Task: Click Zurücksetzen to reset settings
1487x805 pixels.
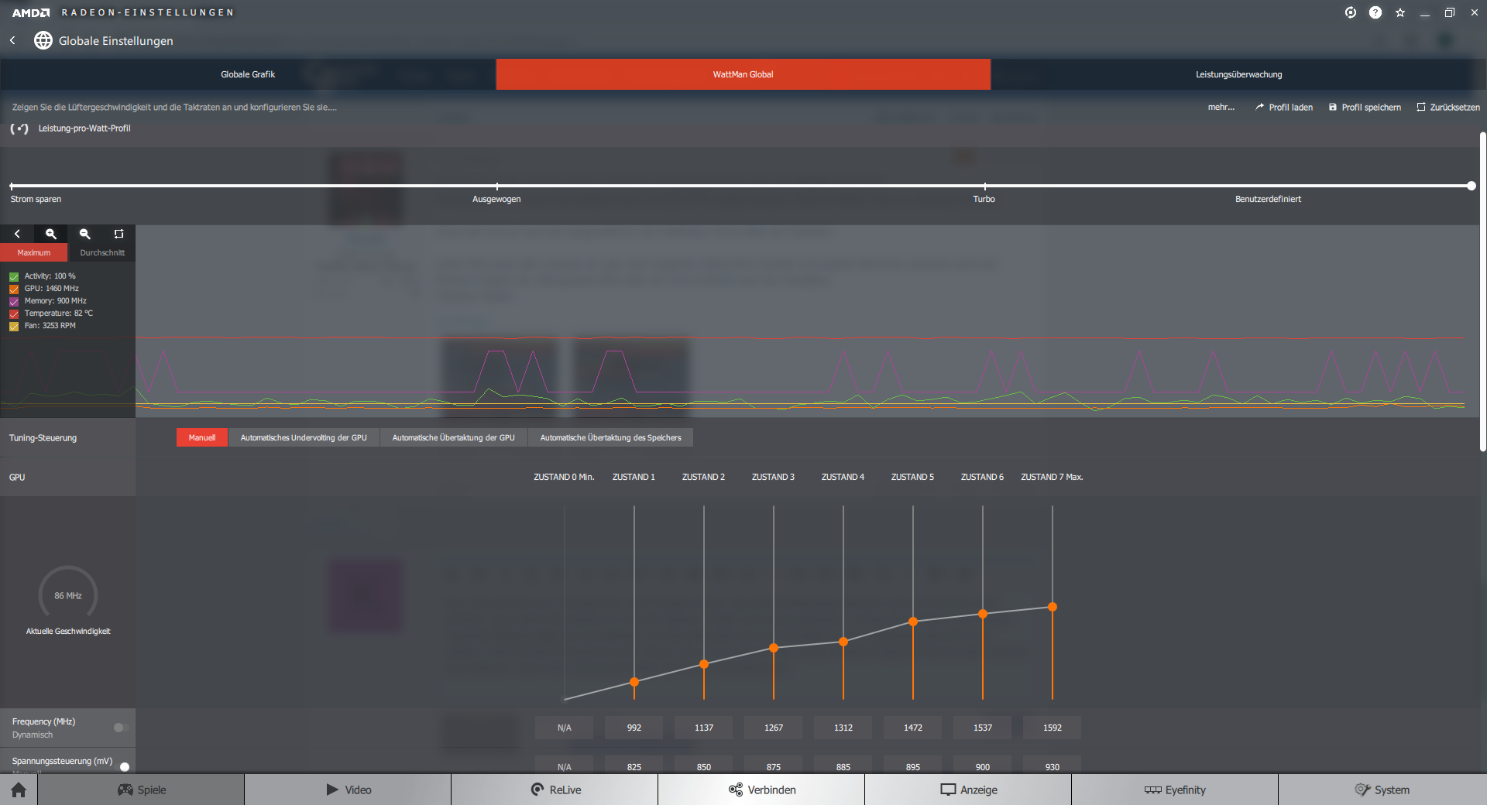Action: [x=1448, y=107]
